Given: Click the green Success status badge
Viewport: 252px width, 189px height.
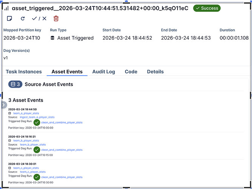Looking at the screenshot, I should click(207, 8).
